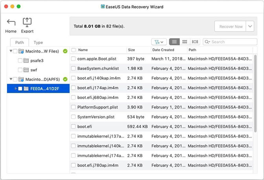
Task: Check the com.apple.Boot.plist file checkbox
Action: coord(73,59)
